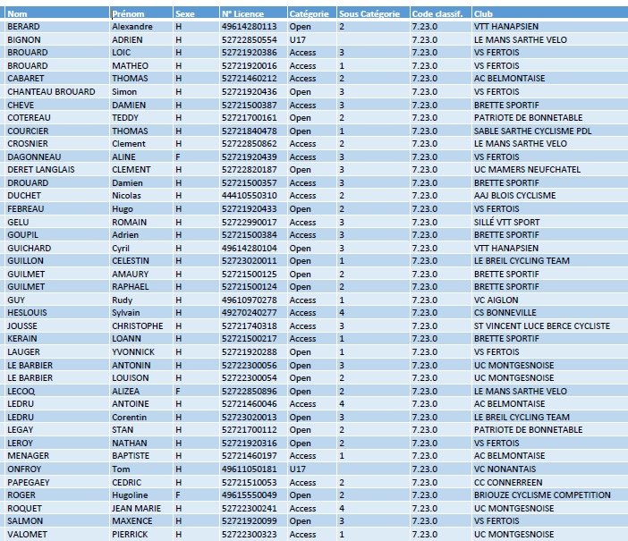Click the VC NONANTAIS club cell

coord(507,469)
